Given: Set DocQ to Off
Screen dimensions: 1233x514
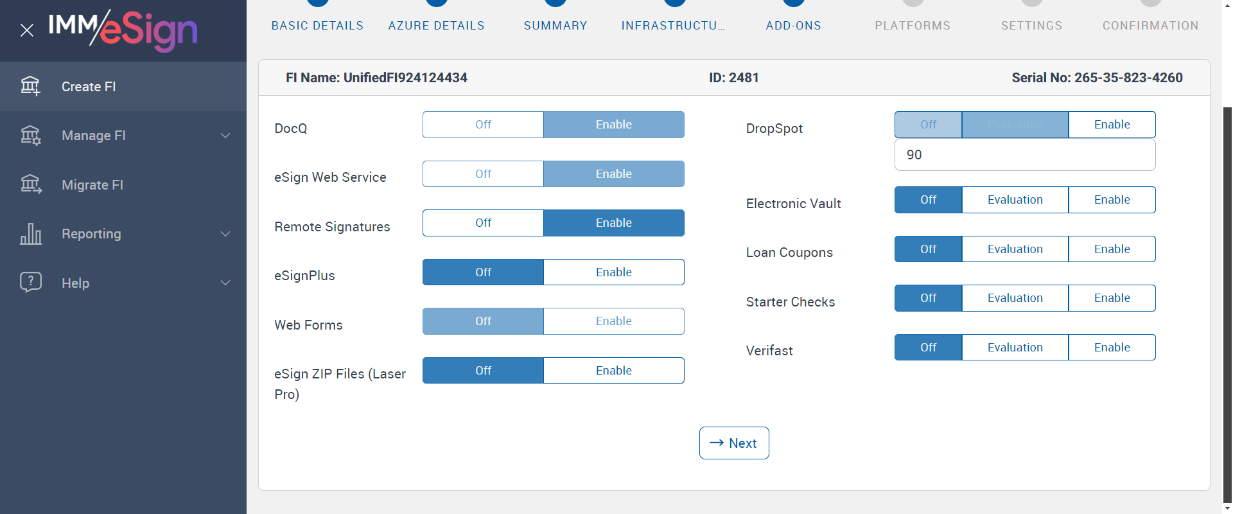Looking at the screenshot, I should (x=483, y=125).
